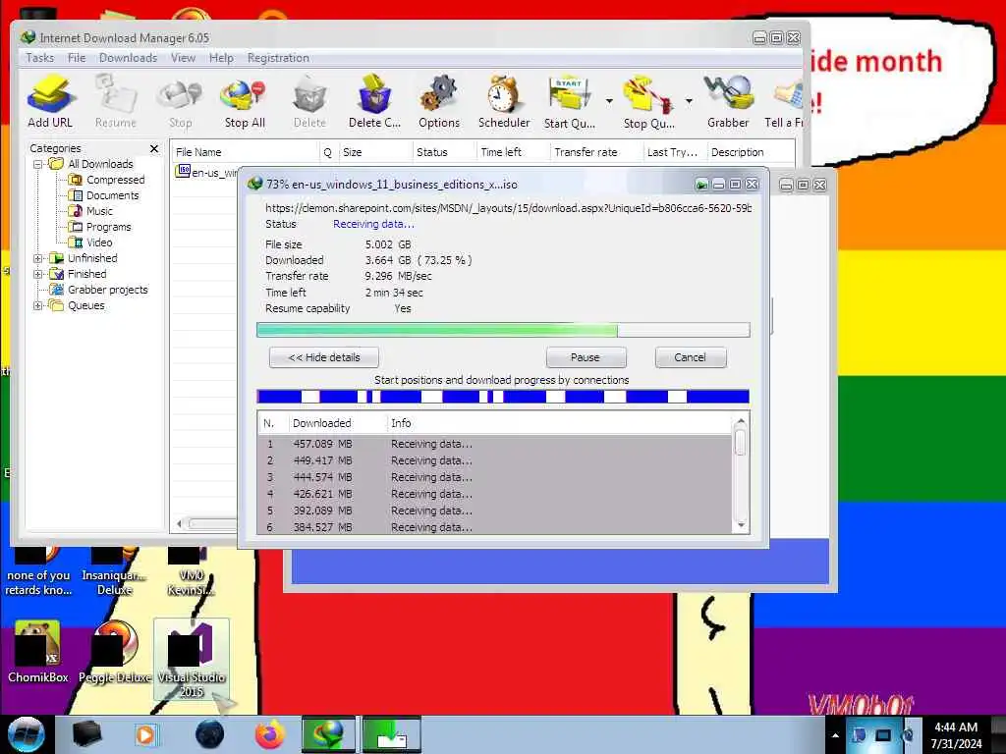Open the View menu

(x=183, y=58)
